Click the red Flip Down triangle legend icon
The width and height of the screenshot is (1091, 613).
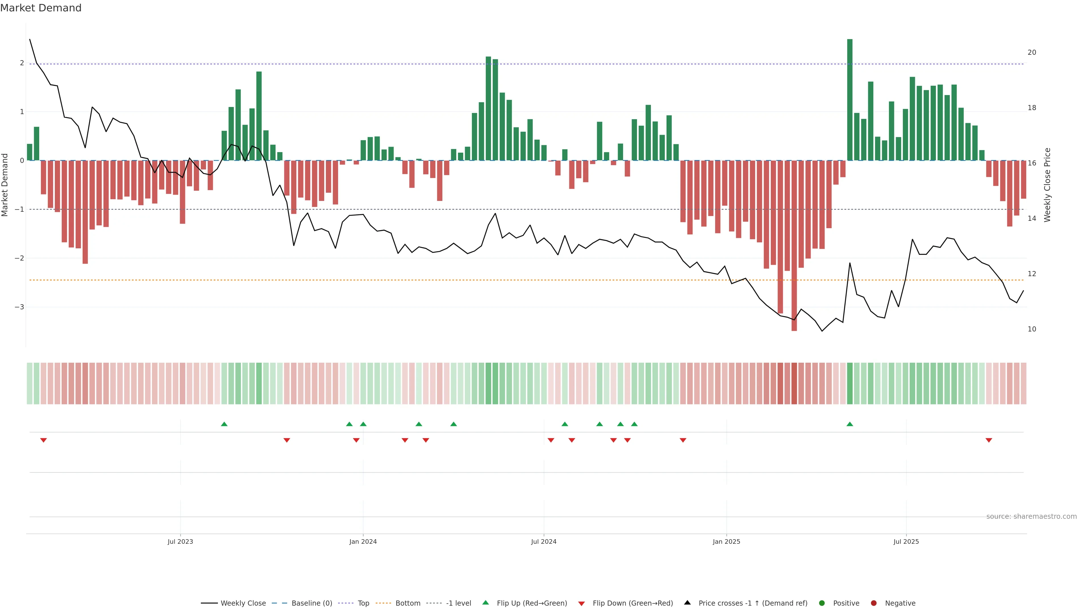[x=581, y=603]
